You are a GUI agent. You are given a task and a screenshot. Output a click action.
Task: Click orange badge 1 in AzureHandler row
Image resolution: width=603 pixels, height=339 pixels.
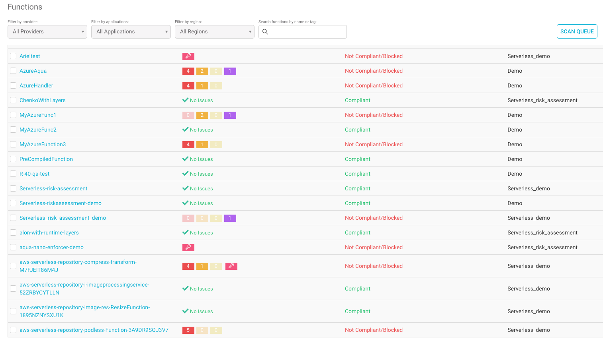click(x=202, y=86)
